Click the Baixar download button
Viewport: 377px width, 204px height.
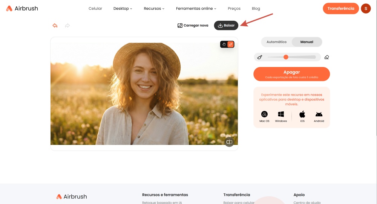click(226, 26)
